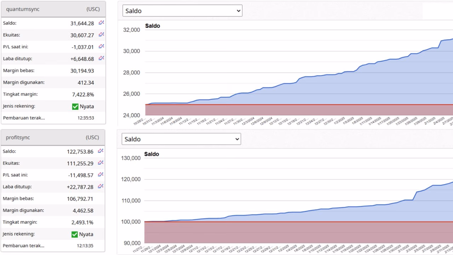453x255 pixels.
Task: Click the (USC) label in quantumsync header
Action: pyautogui.click(x=93, y=9)
